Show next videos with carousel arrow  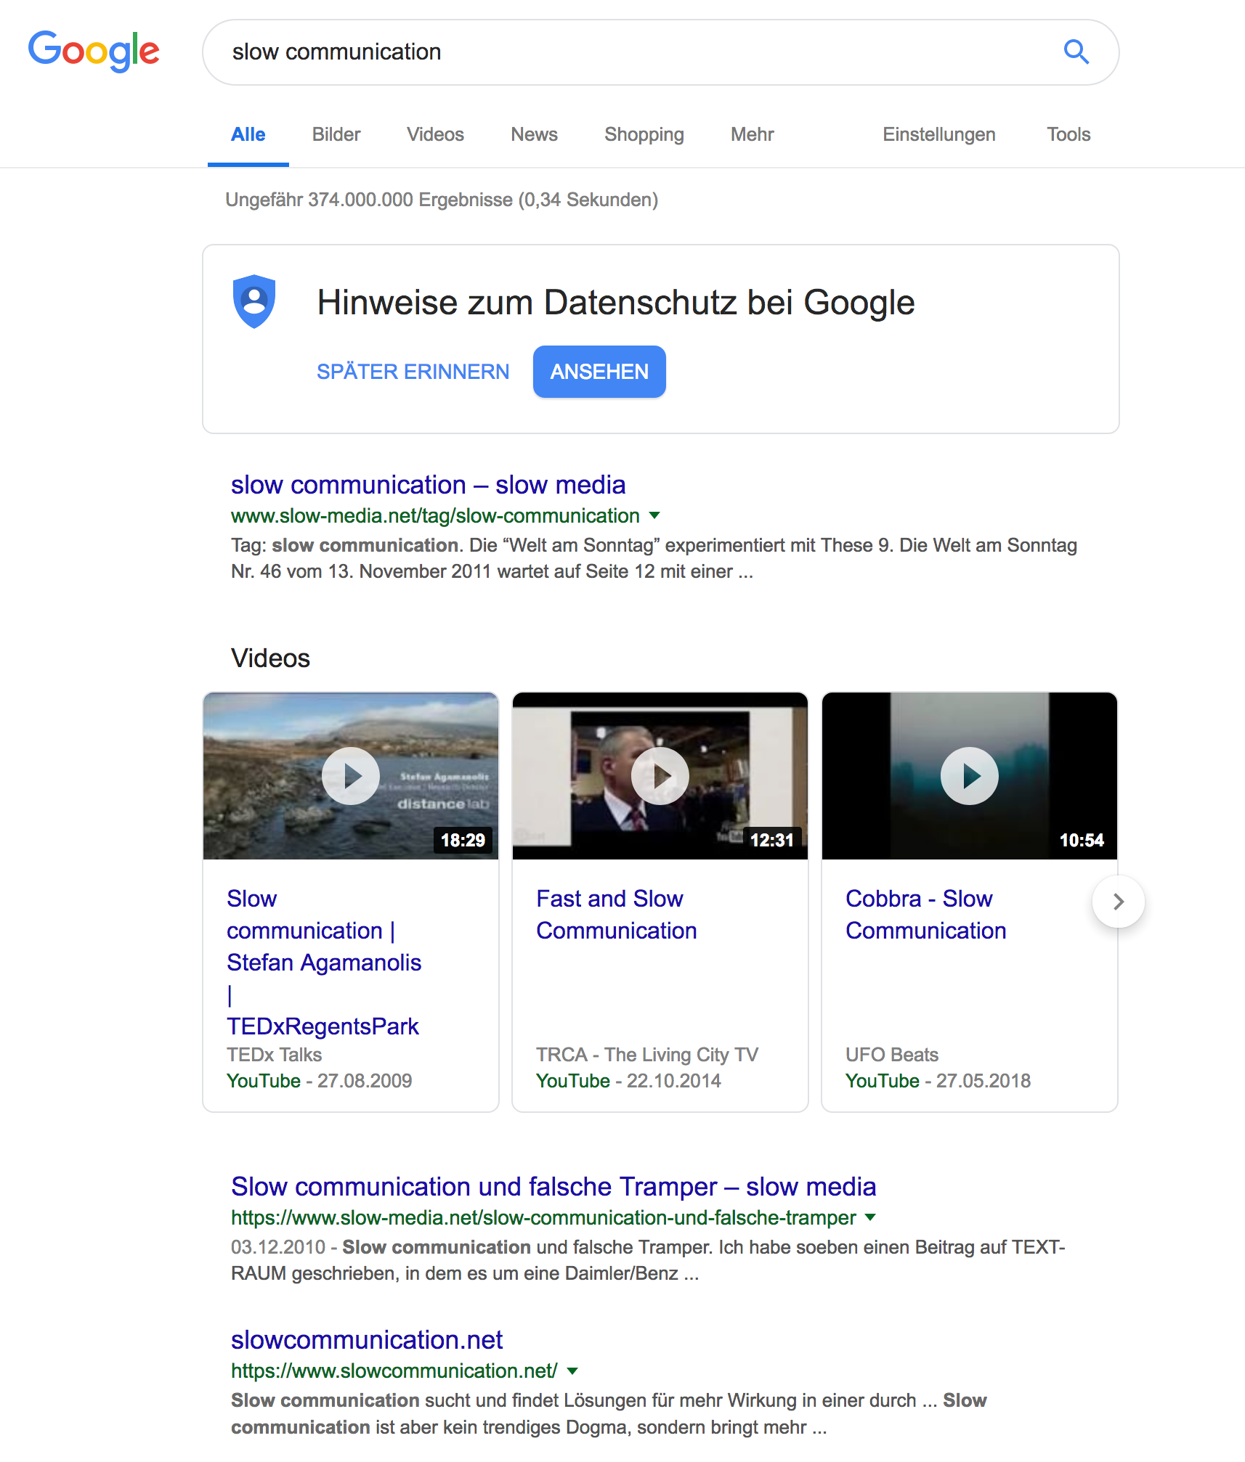1119,902
